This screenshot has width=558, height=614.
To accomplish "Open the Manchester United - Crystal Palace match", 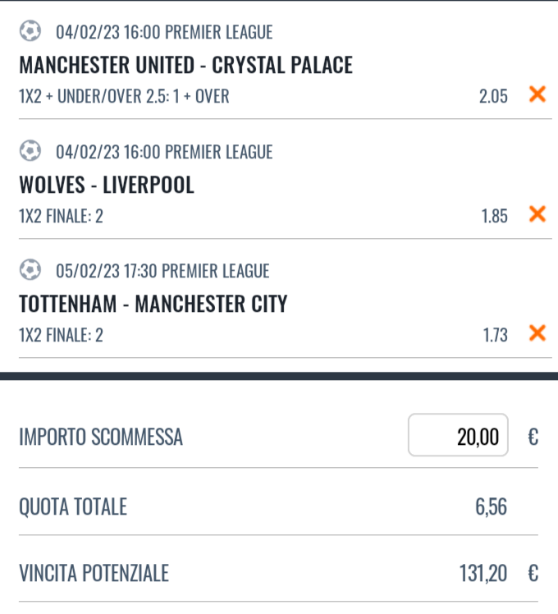I will click(x=185, y=65).
